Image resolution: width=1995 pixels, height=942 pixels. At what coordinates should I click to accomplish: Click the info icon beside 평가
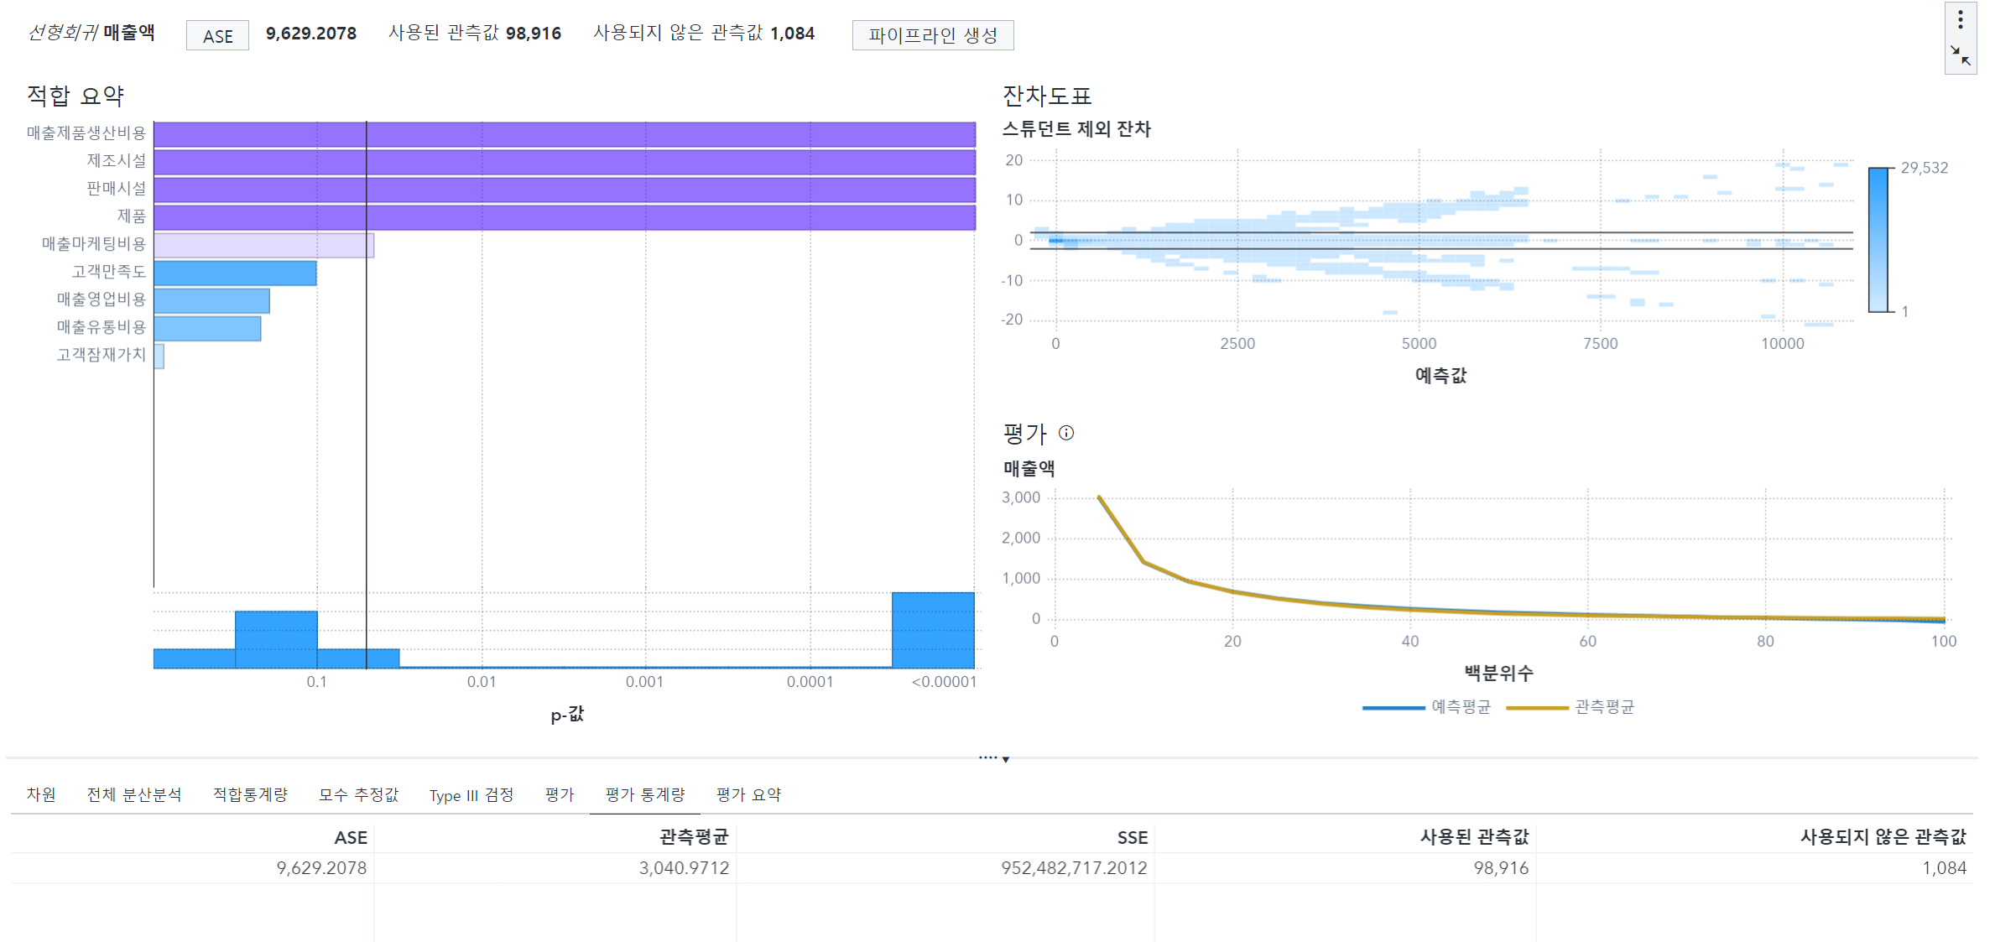click(x=1066, y=433)
